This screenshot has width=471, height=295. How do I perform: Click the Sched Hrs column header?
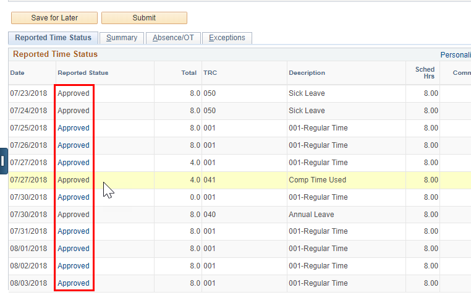tap(425, 73)
